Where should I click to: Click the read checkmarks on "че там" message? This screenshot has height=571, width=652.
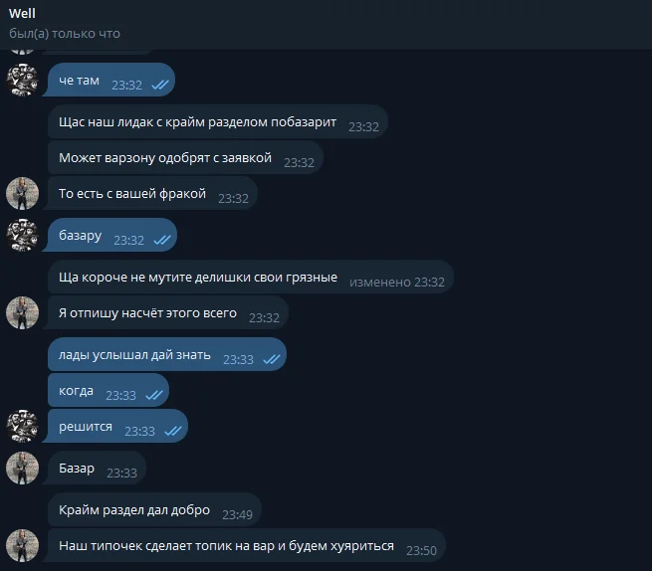(x=160, y=85)
